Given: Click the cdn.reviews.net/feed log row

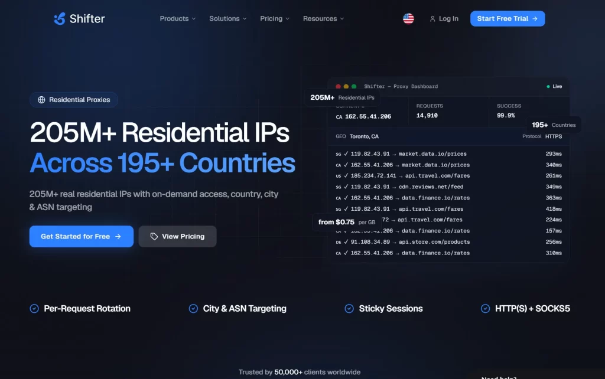Looking at the screenshot, I should tap(449, 187).
